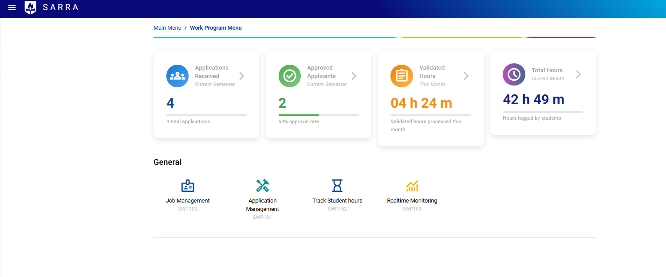Image resolution: width=666 pixels, height=277 pixels.
Task: Select the SWP103 Realtime Monitoring label
Action: pyautogui.click(x=412, y=208)
